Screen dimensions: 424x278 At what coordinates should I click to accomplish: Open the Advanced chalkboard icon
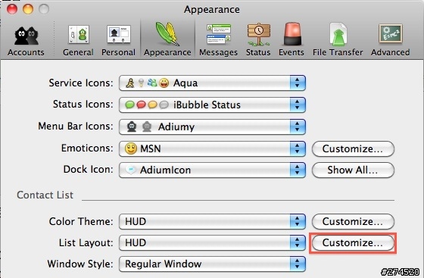391,34
